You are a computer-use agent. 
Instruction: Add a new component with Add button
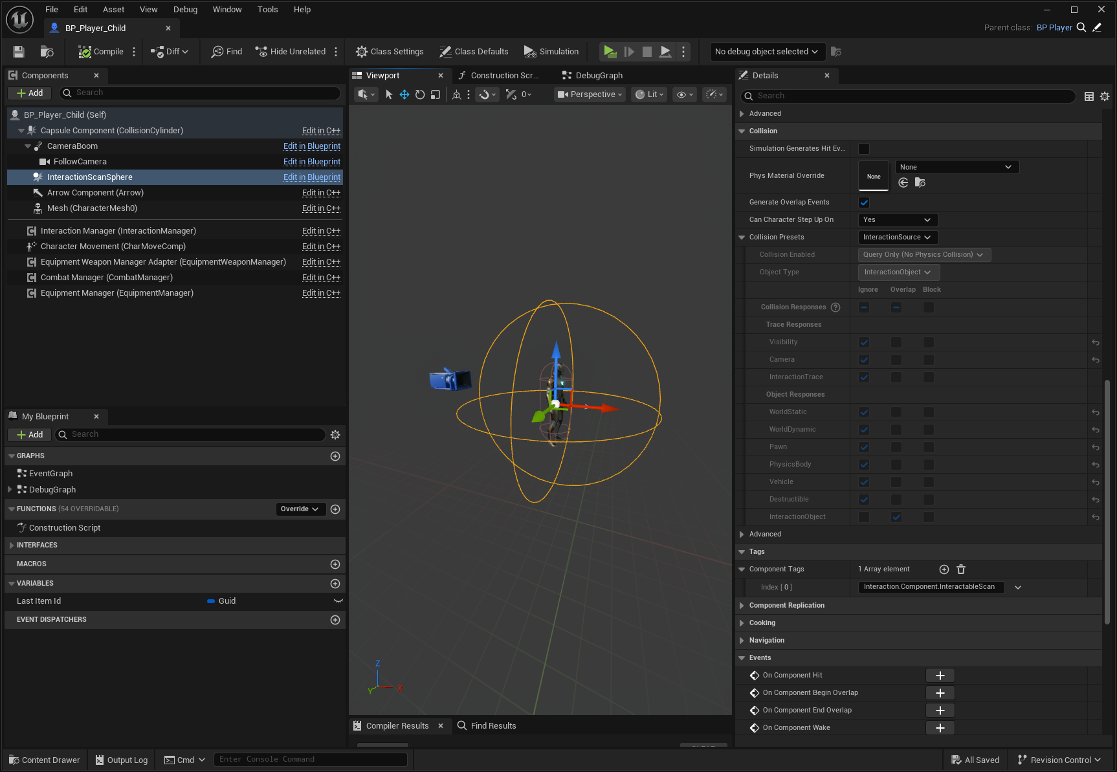pos(29,93)
